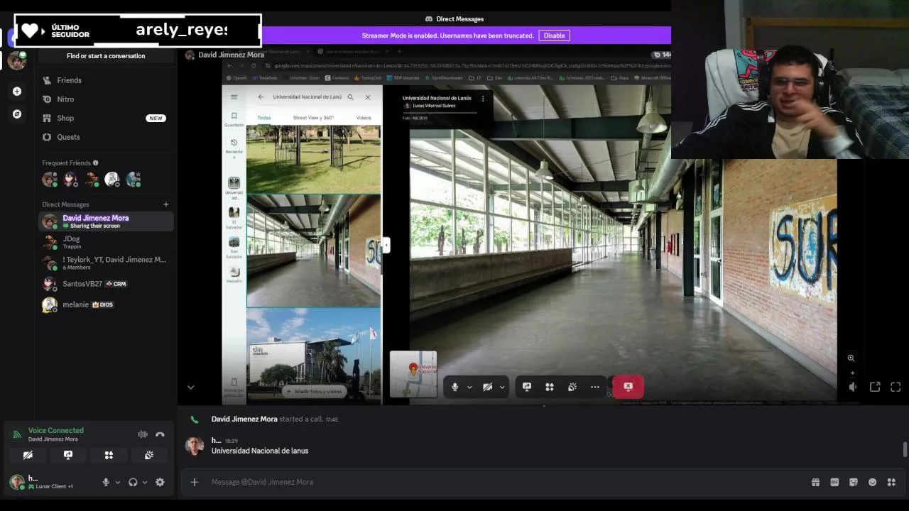Click first Frequent Friends avatar
This screenshot has width=909, height=511.
click(50, 180)
